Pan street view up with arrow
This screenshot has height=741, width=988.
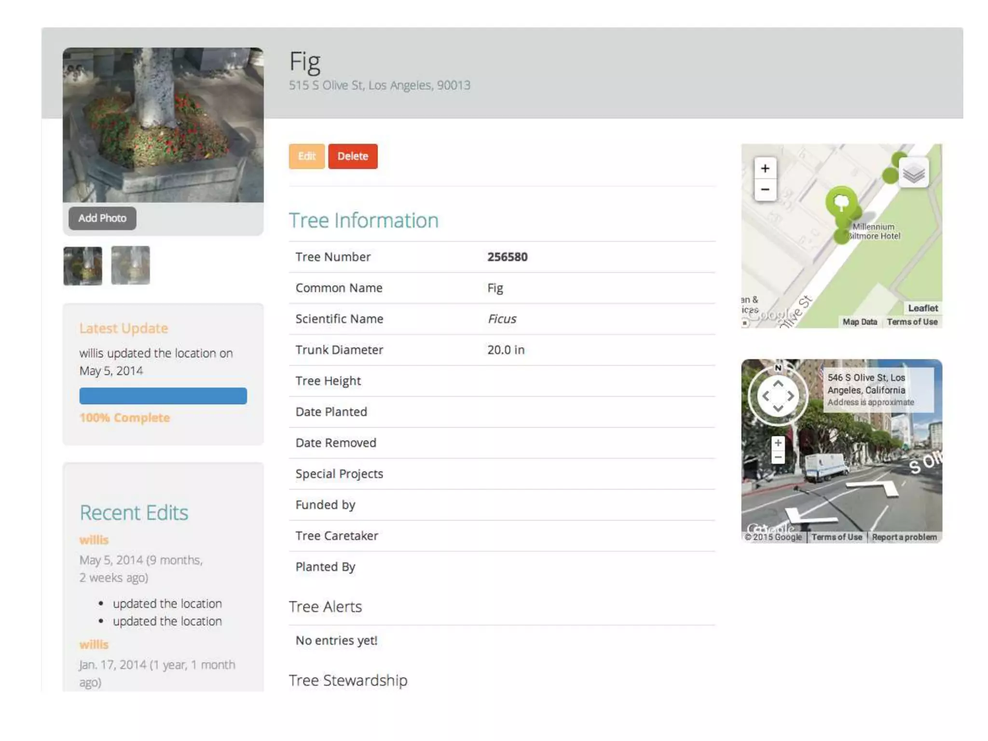(x=778, y=384)
